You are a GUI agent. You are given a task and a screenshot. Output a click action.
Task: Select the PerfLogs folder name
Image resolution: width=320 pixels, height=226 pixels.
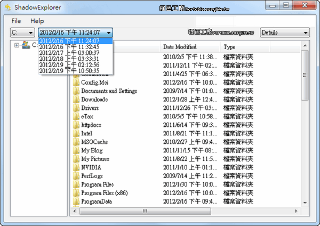(92, 176)
